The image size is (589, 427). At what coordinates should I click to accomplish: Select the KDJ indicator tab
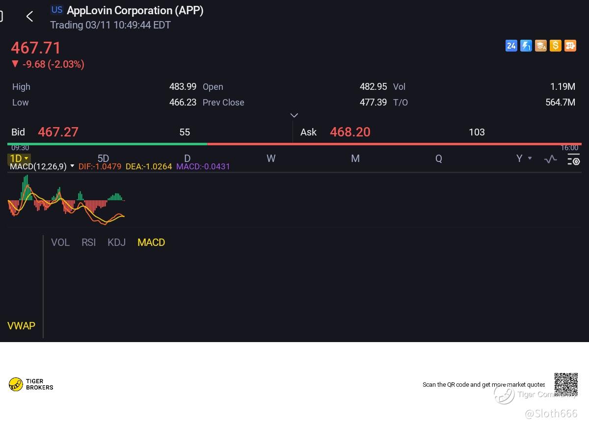coord(116,242)
